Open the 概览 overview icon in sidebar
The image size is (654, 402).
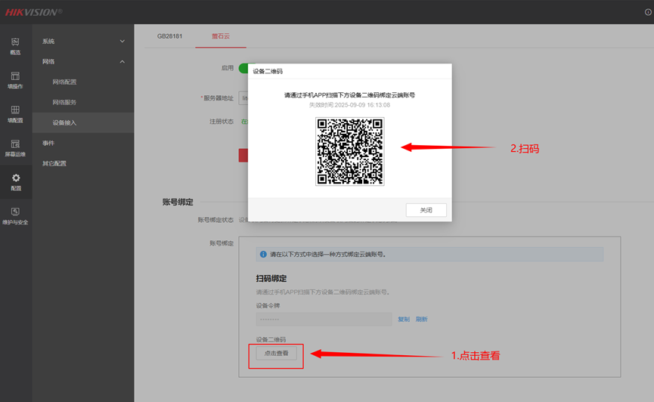pyautogui.click(x=15, y=46)
